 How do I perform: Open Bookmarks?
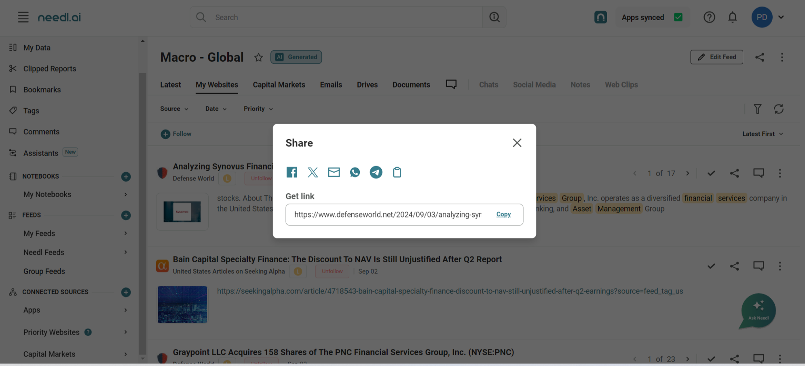42,90
